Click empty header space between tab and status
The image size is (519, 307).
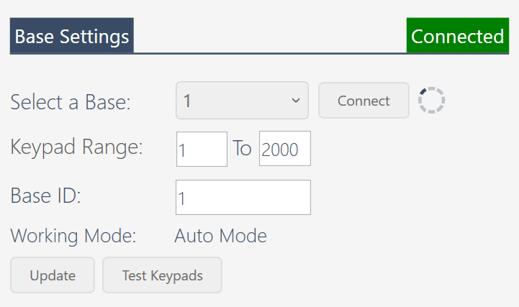click(270, 35)
